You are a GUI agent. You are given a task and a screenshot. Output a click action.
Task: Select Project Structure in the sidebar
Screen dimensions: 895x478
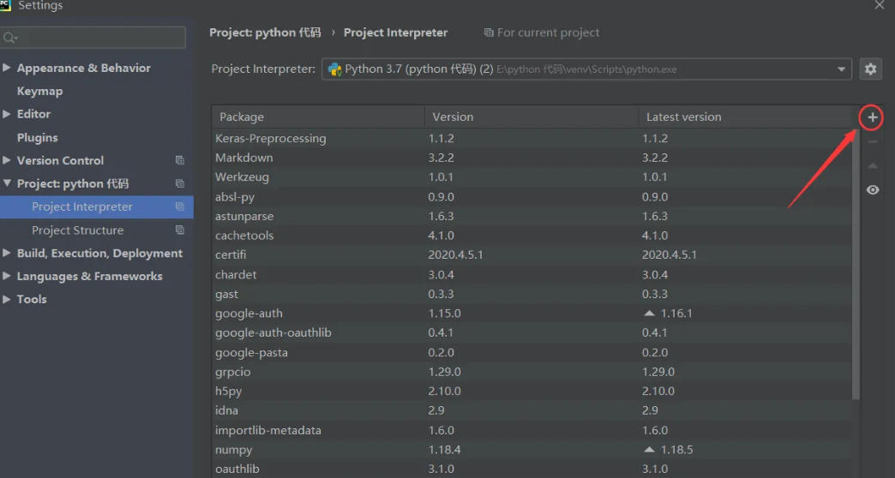click(77, 230)
